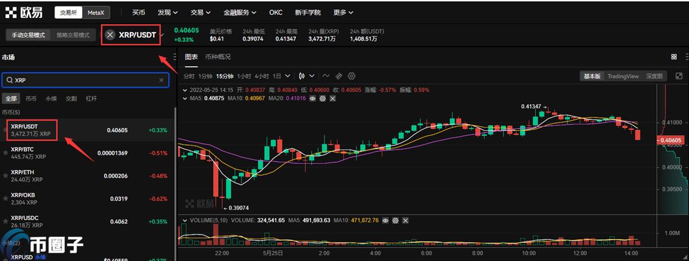Clear the XRP search text with X
This screenshot has width=689, height=261.
pos(161,80)
